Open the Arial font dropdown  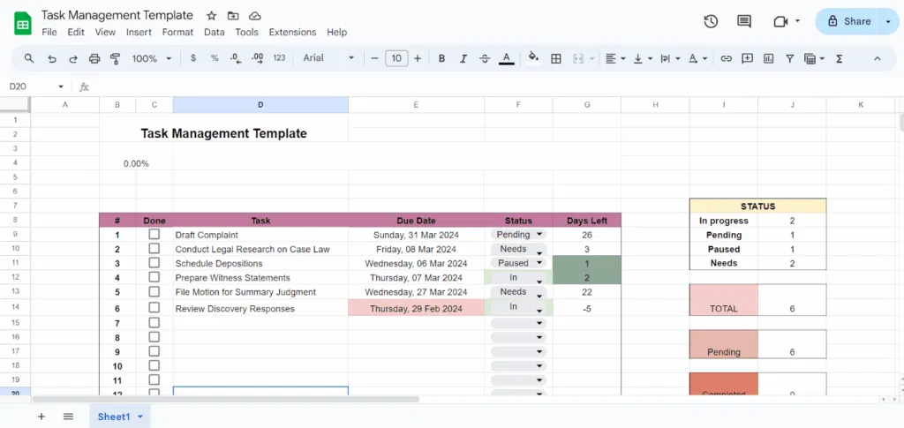328,58
